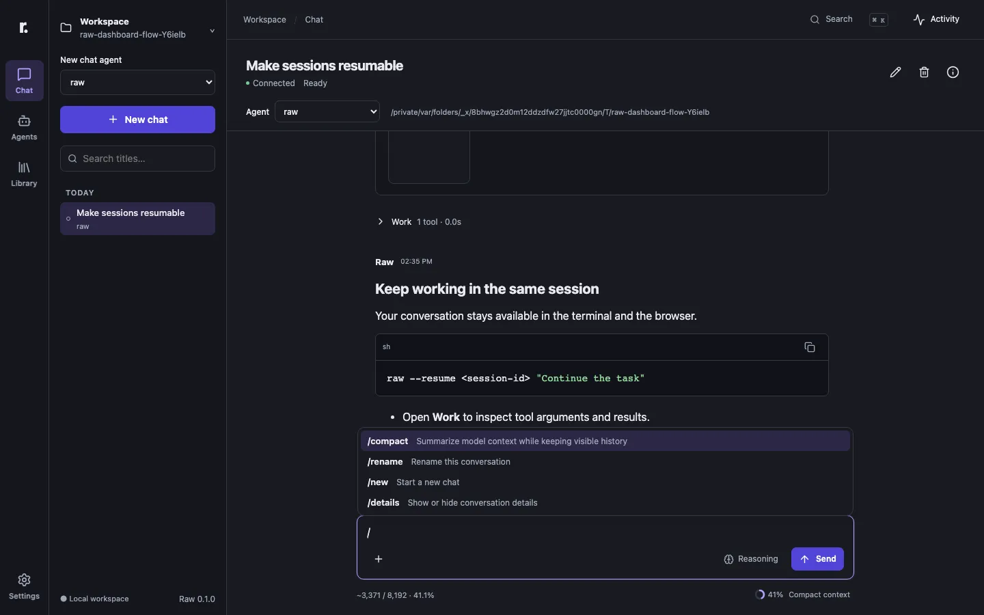Click the info details icon
The height and width of the screenshot is (615, 984).
click(953, 72)
